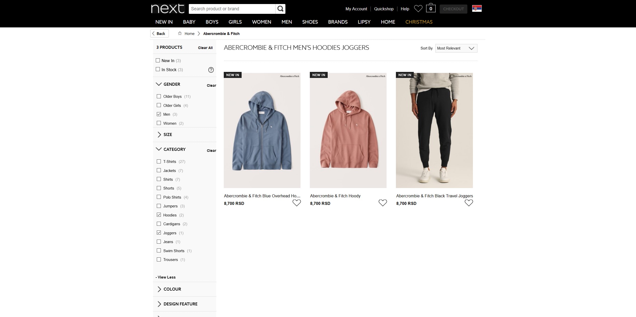
Task: Click the Clear All filters link
Action: 205,48
